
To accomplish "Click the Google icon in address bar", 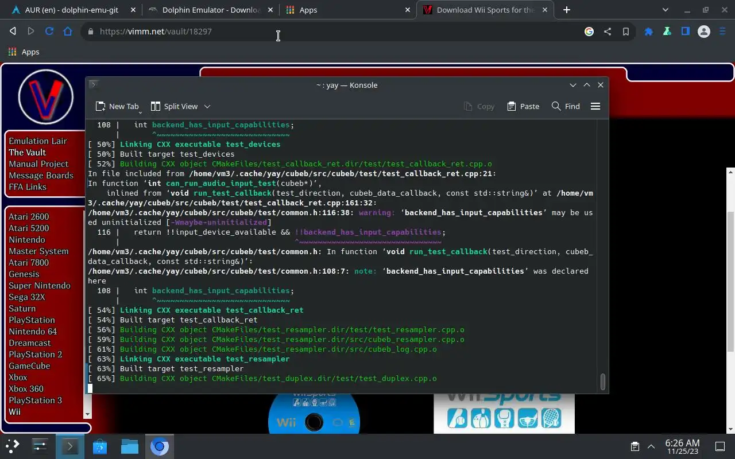I will coord(589,32).
